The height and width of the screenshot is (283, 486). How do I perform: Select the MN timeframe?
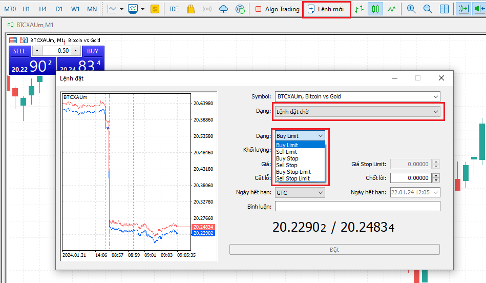[x=92, y=9]
